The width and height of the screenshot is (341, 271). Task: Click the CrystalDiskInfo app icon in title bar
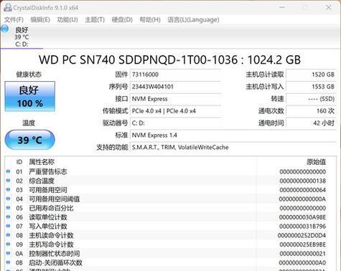[8, 7]
